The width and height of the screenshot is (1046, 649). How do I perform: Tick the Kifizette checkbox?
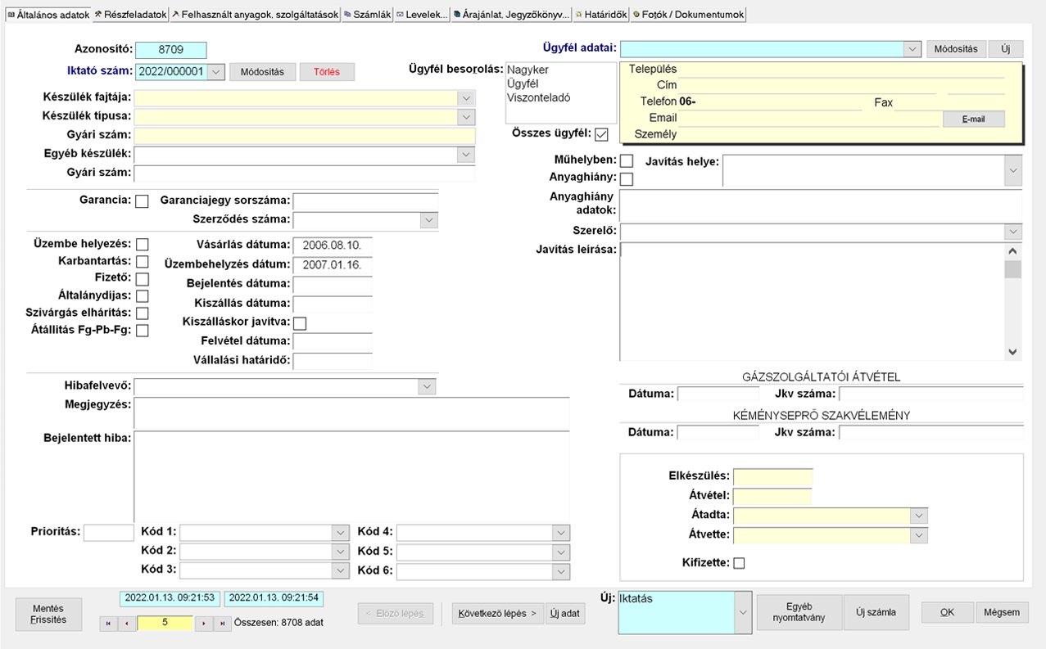tap(739, 563)
